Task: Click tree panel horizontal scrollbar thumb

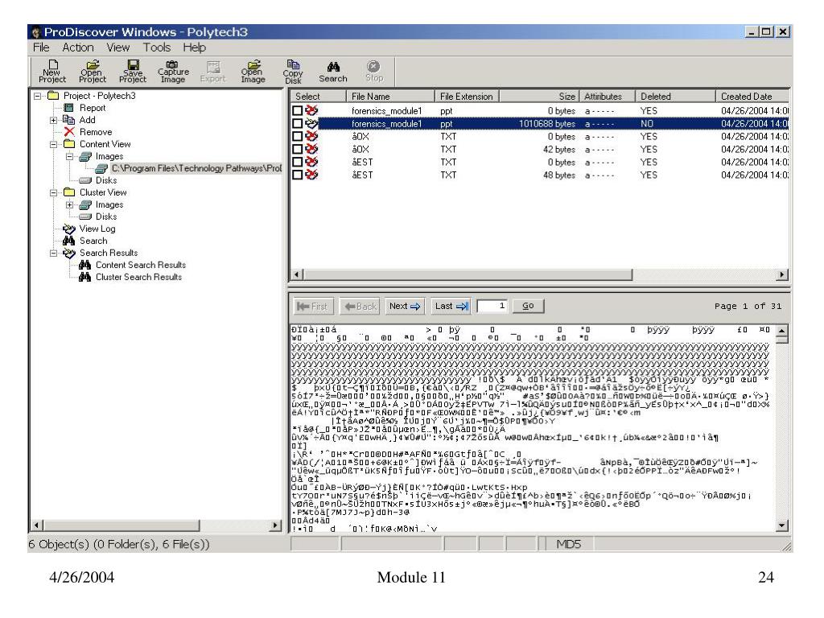Action: click(x=122, y=525)
